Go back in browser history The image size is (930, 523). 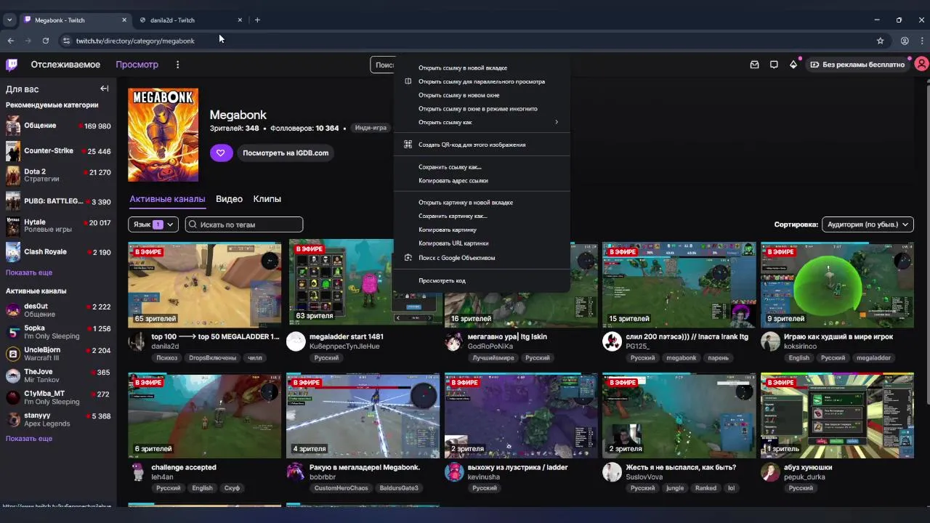click(x=11, y=41)
